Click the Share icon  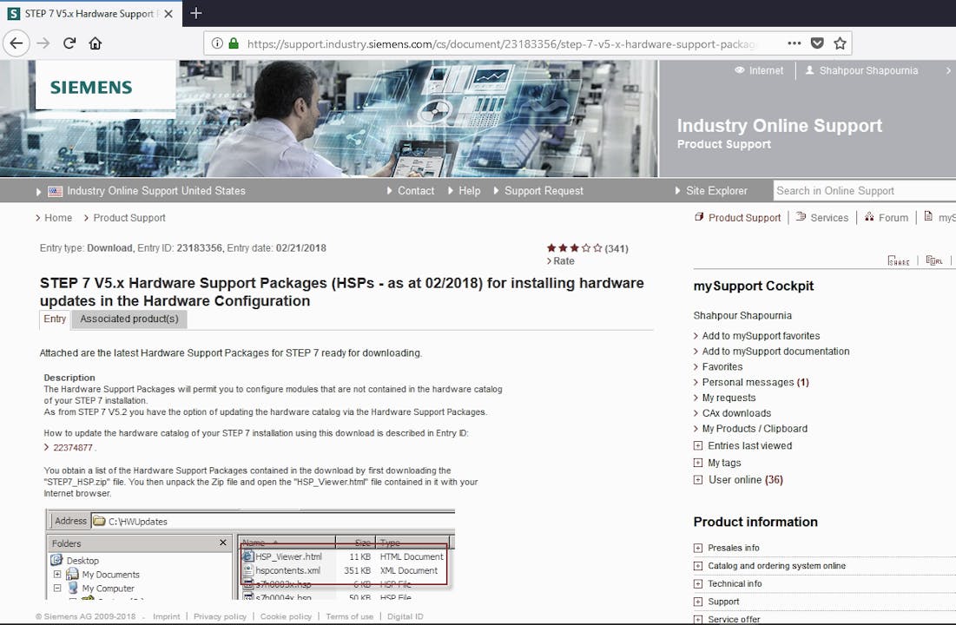899,260
